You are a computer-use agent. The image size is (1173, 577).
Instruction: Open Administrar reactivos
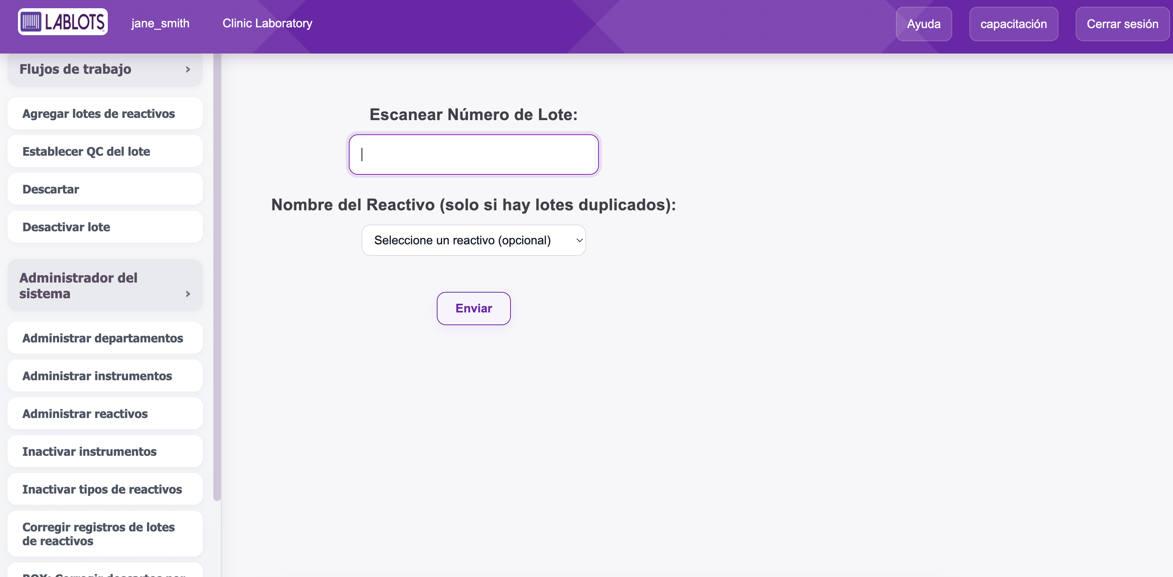(x=105, y=413)
